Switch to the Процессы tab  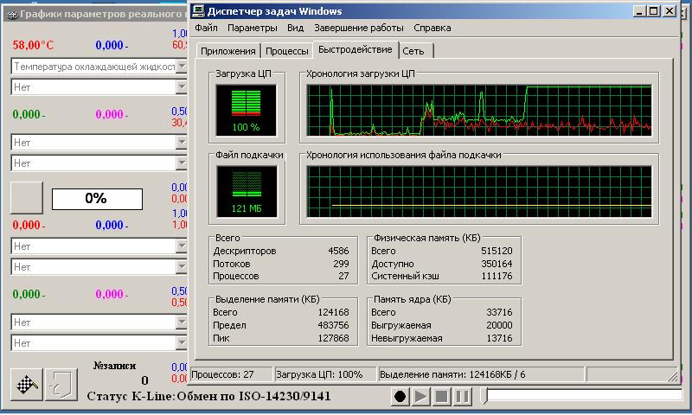[x=287, y=51]
